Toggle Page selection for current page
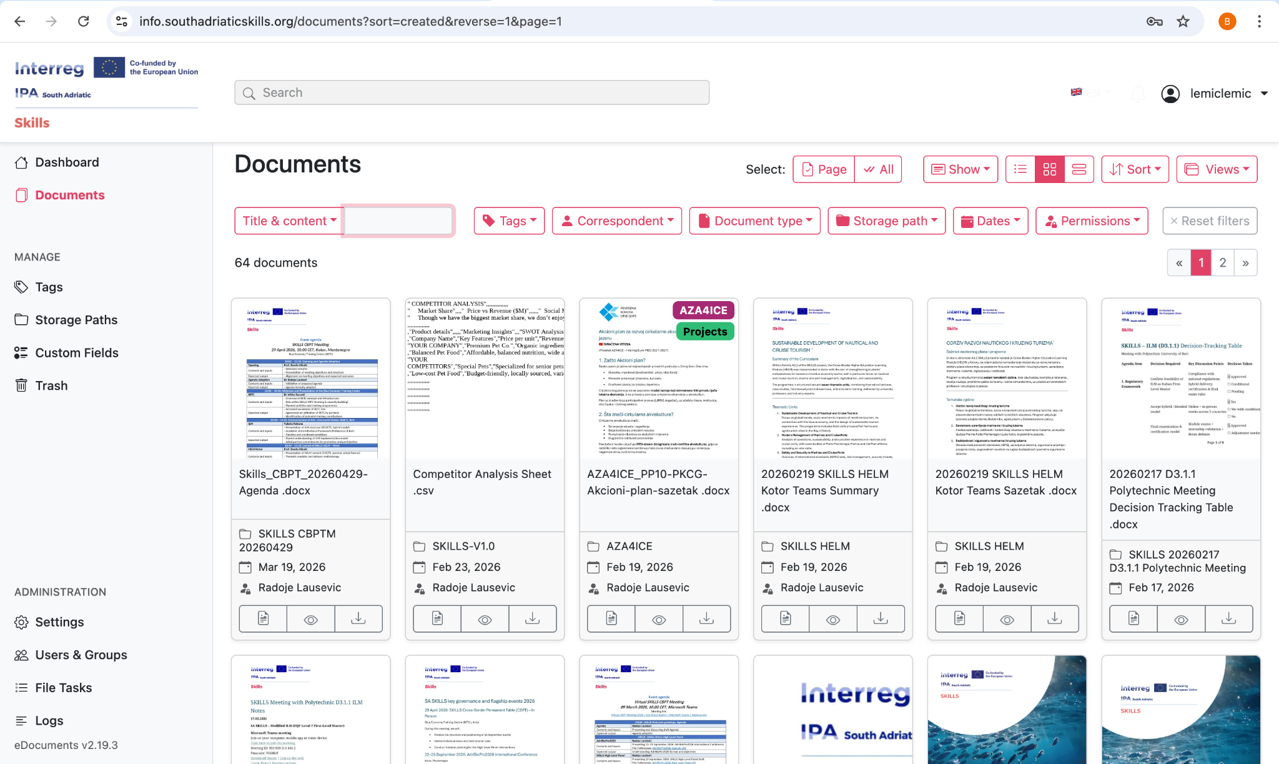 click(823, 169)
